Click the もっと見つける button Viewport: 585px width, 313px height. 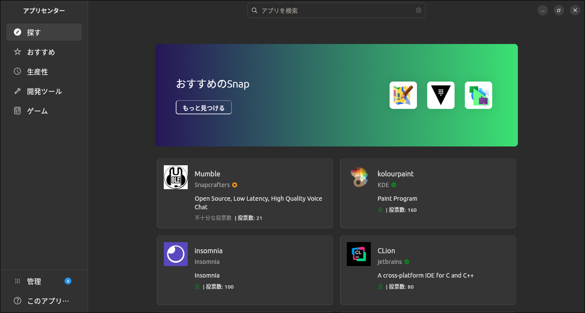204,108
